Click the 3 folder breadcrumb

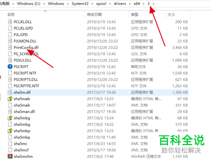click(x=149, y=3)
